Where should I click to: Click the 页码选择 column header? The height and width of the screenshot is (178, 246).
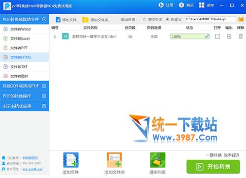[154, 28]
